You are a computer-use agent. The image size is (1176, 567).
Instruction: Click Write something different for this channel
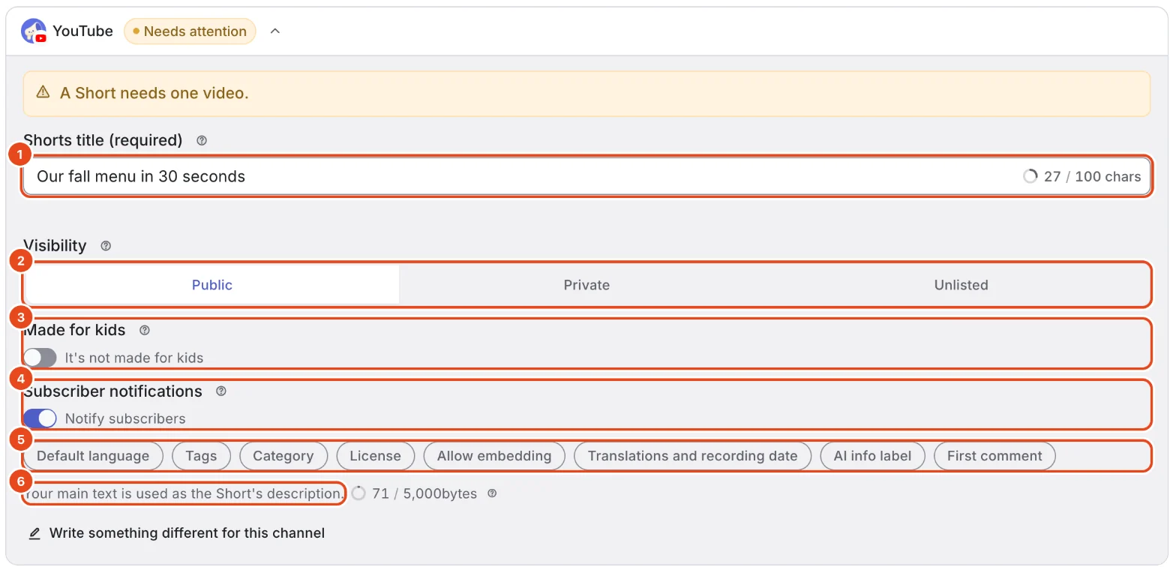pos(187,533)
